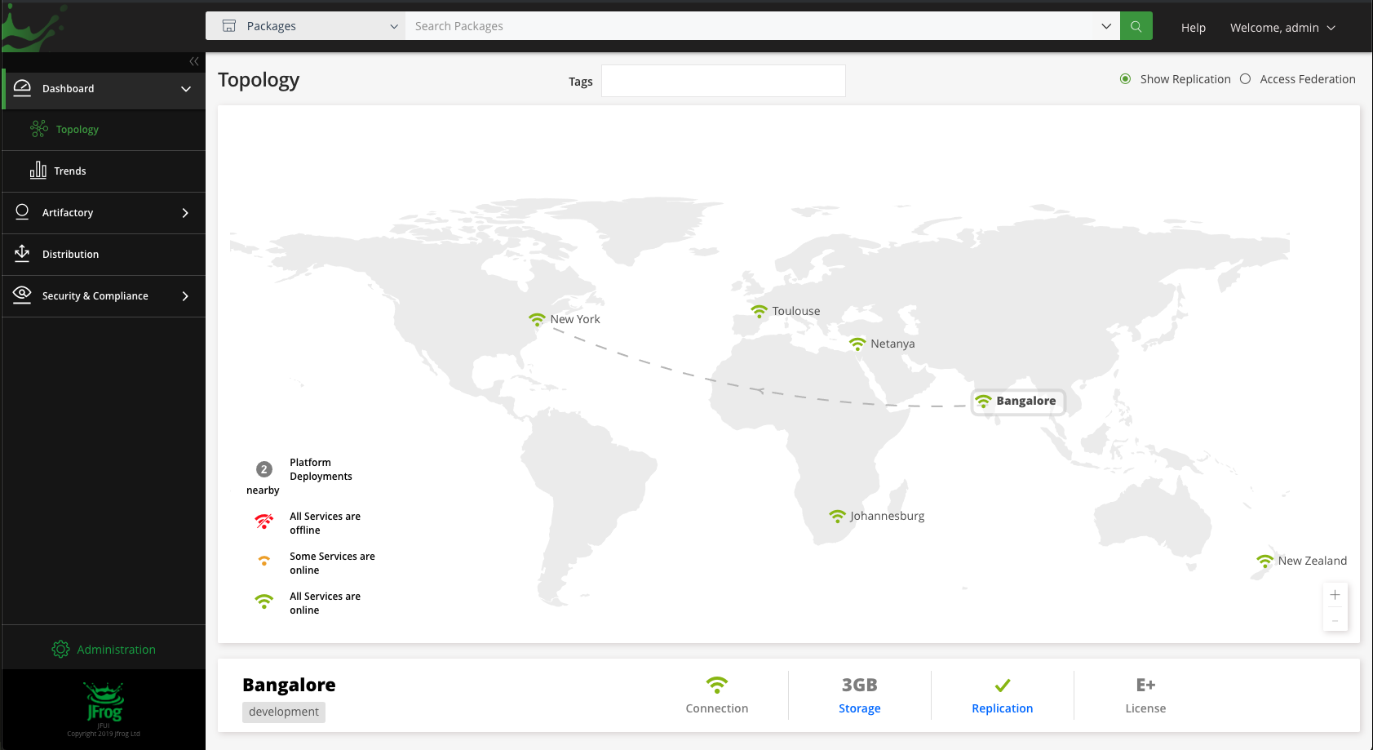Select the Johannesburg deployment marker
Viewport: 1373px width, 750px height.
point(837,516)
